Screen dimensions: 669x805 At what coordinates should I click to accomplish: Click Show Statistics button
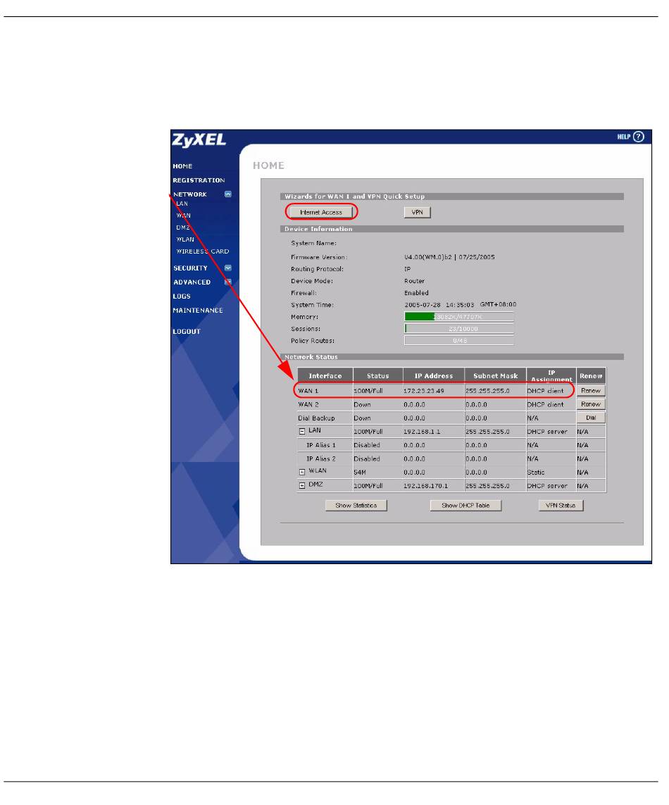click(x=356, y=505)
